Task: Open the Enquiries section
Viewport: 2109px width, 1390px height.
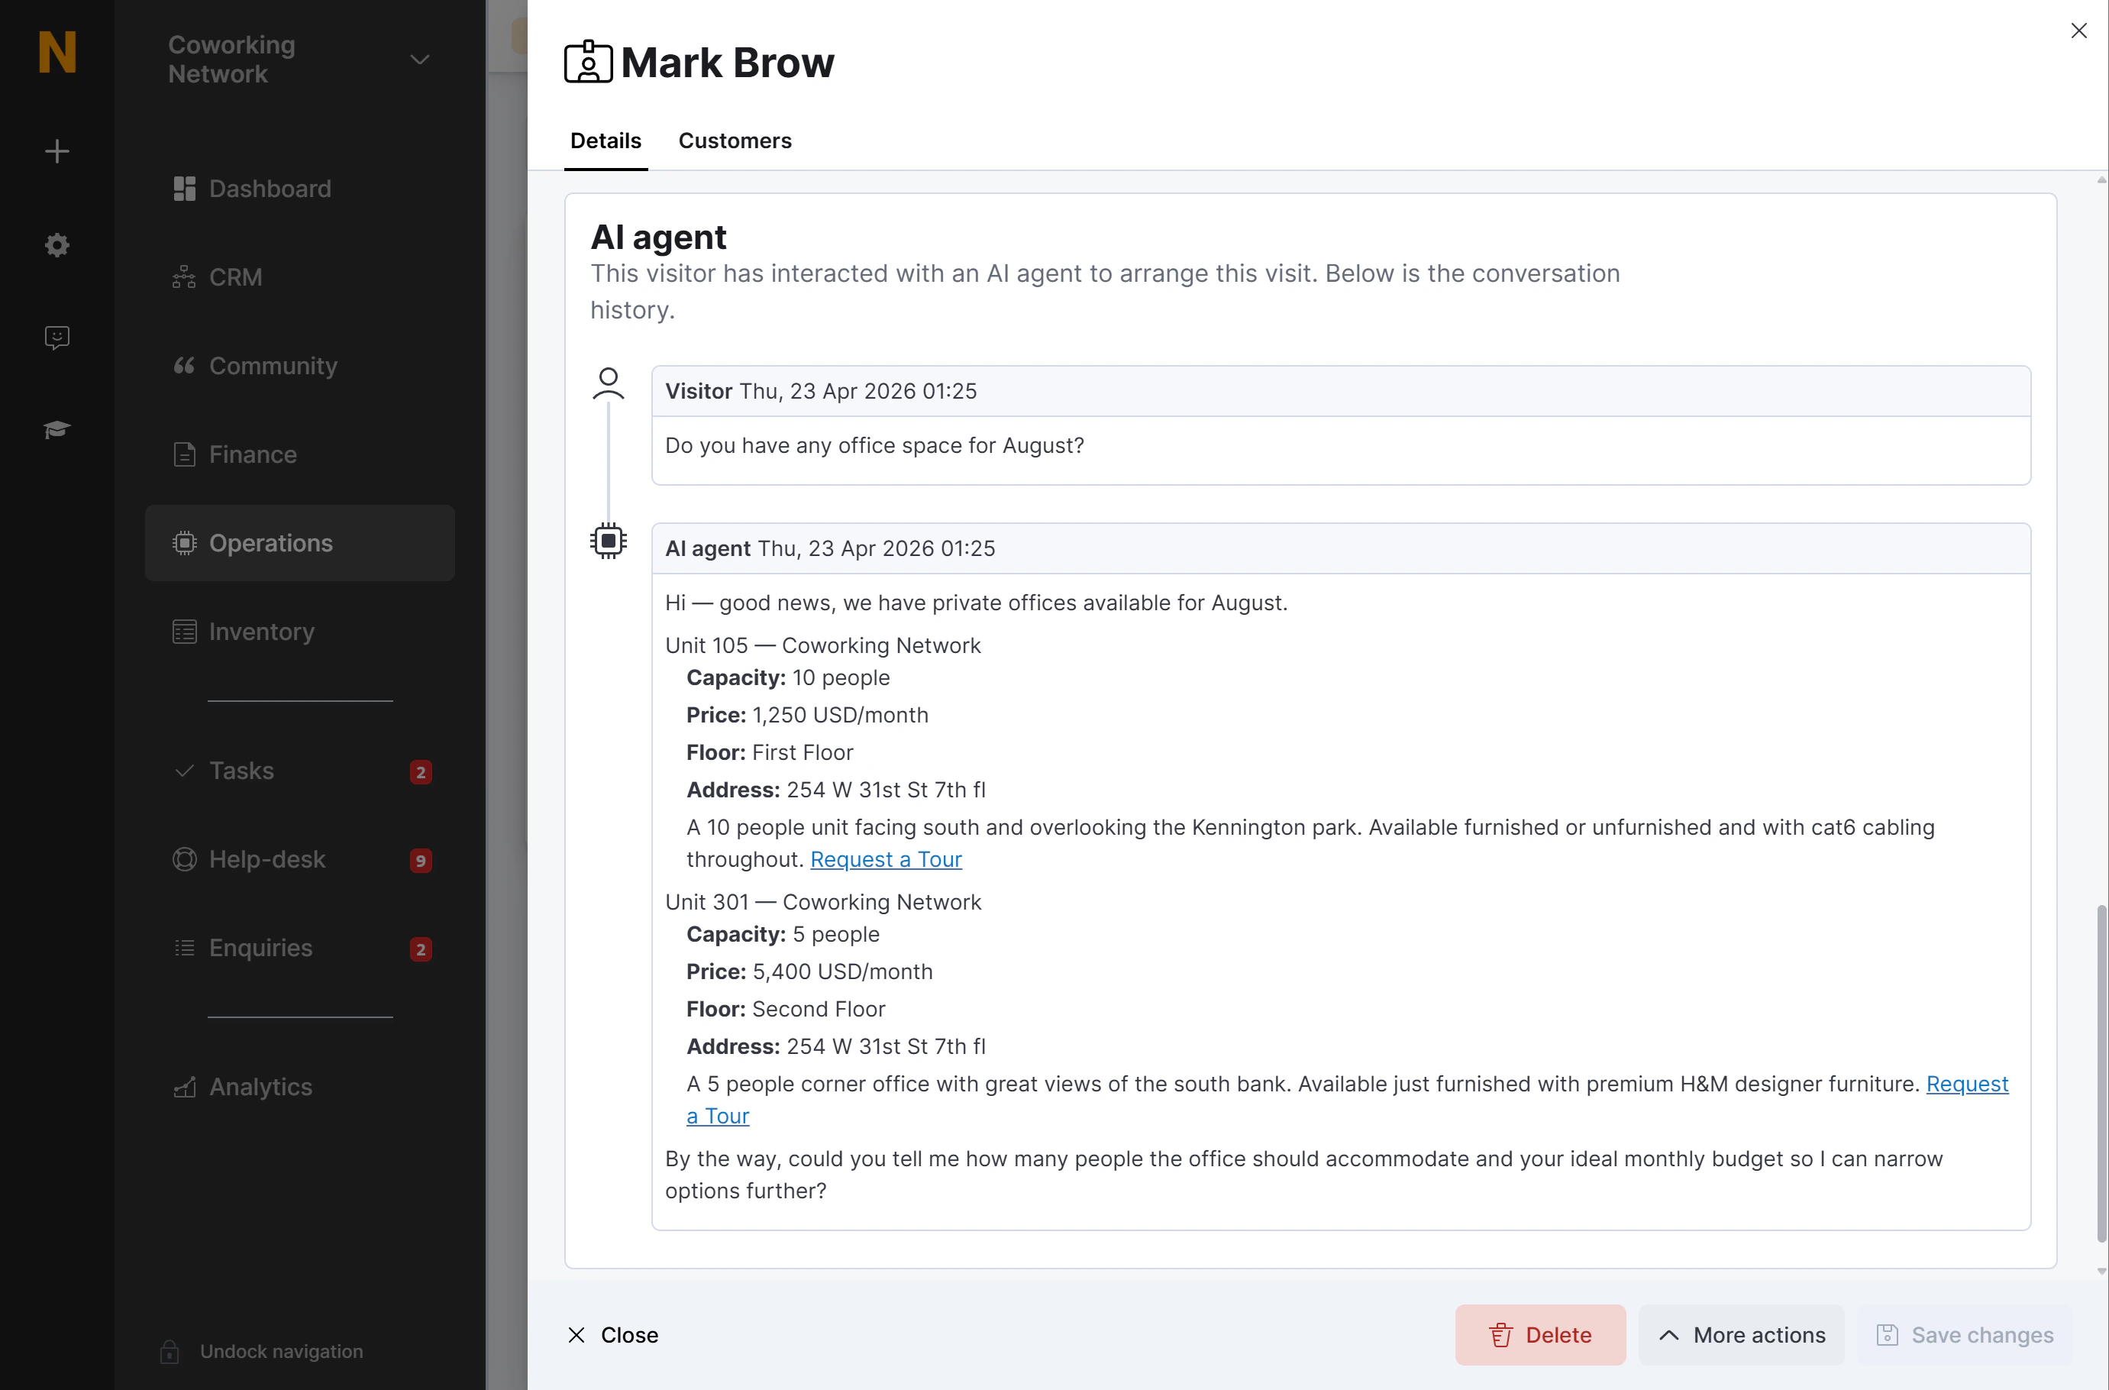Action: tap(259, 948)
